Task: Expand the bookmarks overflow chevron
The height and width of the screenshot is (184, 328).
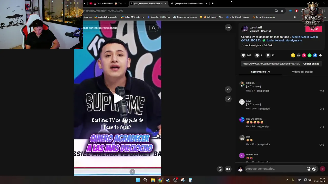Action: tap(295, 17)
